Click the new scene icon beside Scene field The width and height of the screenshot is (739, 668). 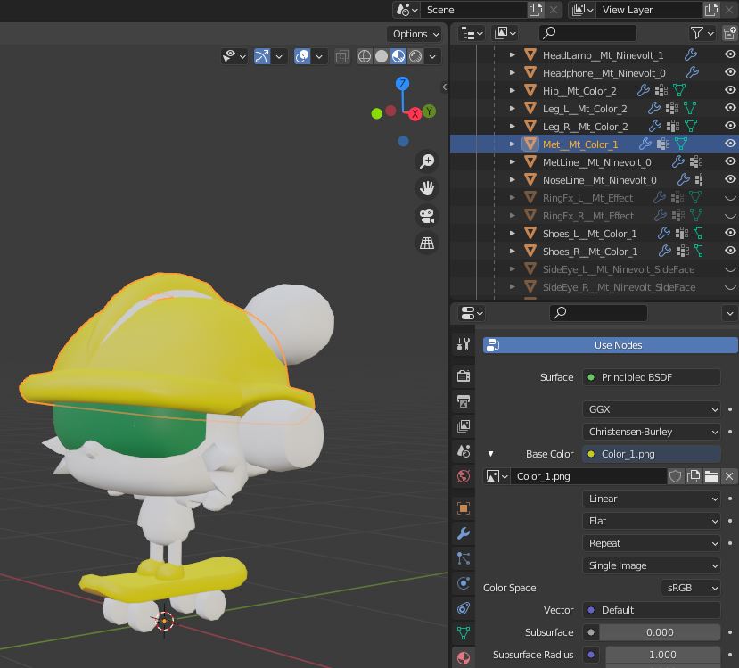click(536, 10)
